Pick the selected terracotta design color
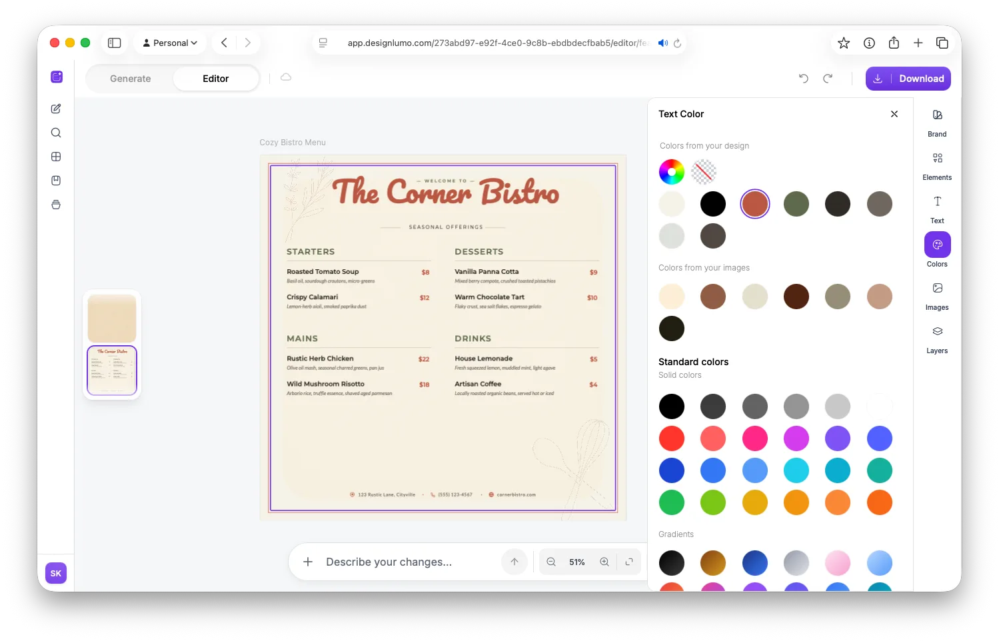 pyautogui.click(x=755, y=204)
